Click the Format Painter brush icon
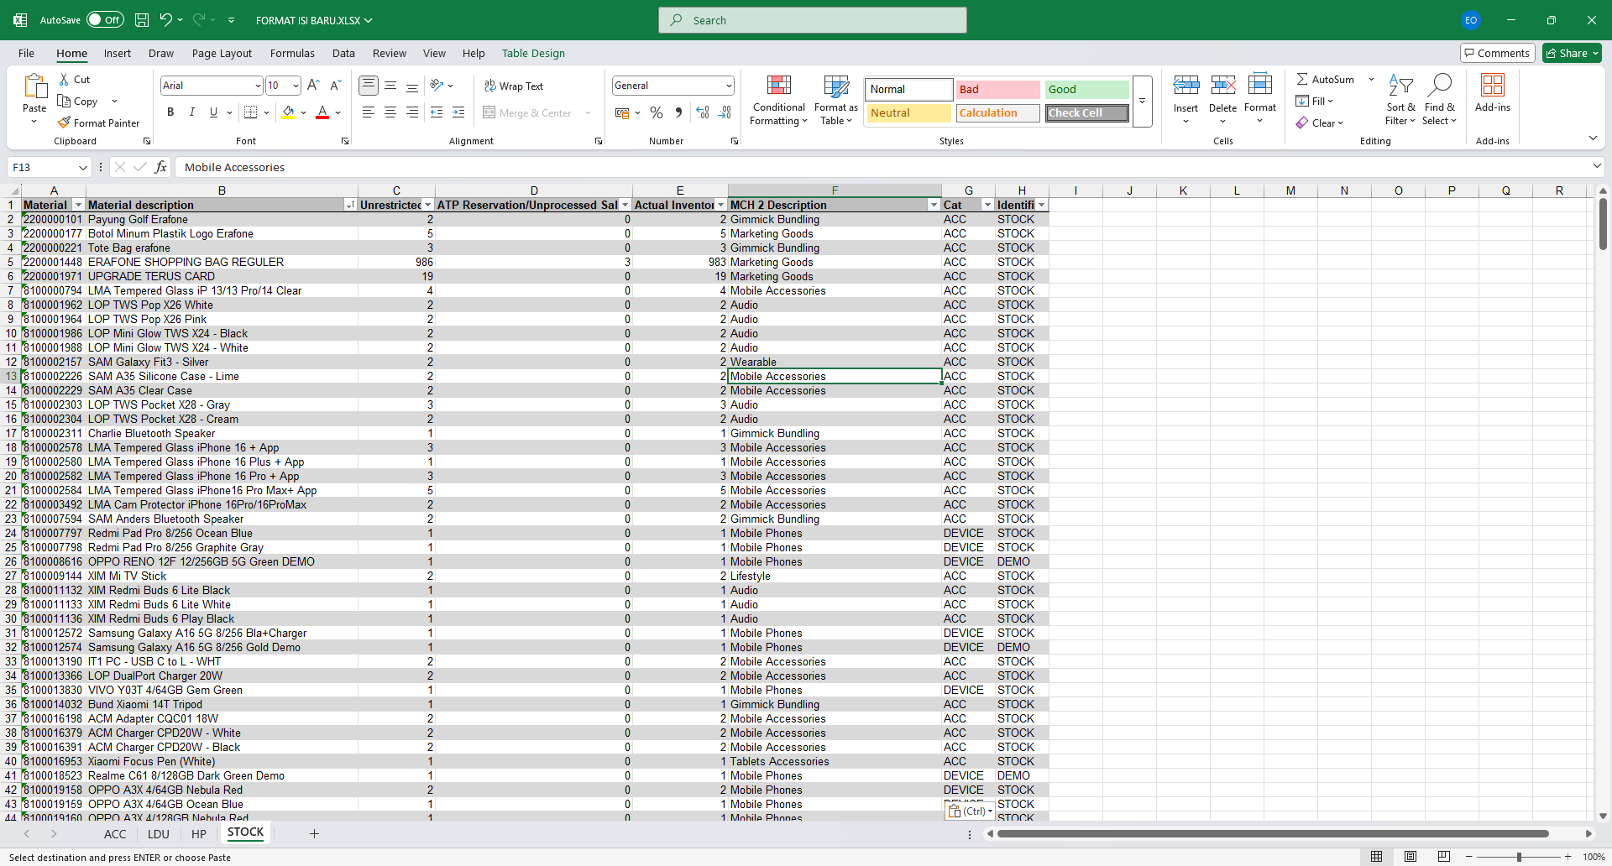The height and width of the screenshot is (866, 1612). pyautogui.click(x=64, y=123)
